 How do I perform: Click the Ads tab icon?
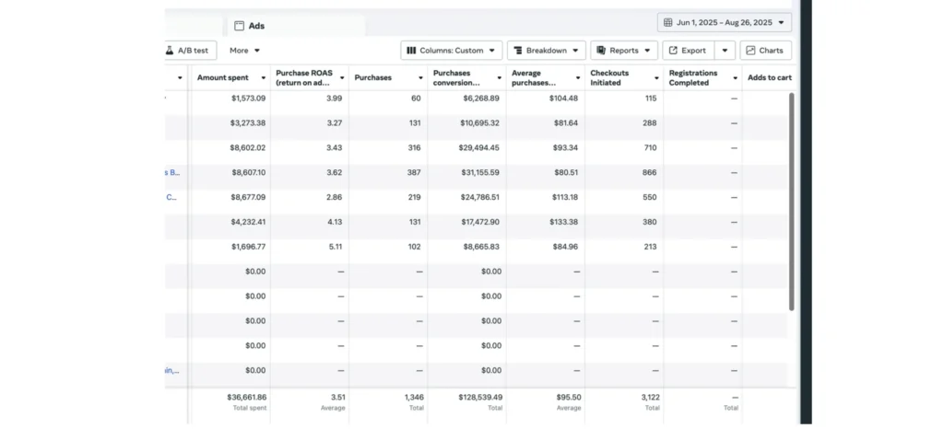click(x=239, y=26)
